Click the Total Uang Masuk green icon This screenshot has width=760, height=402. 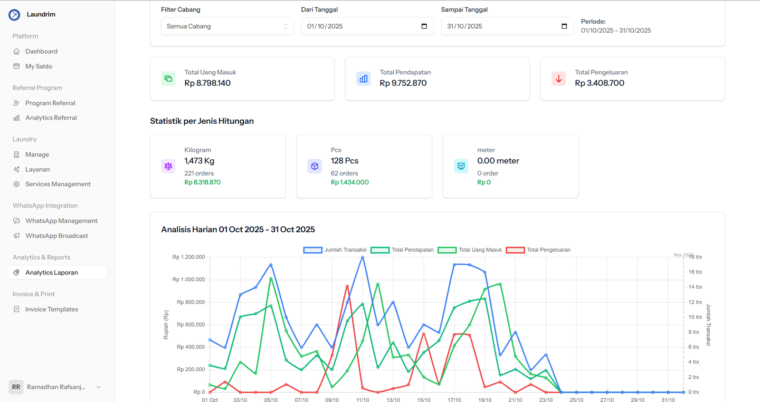point(168,79)
